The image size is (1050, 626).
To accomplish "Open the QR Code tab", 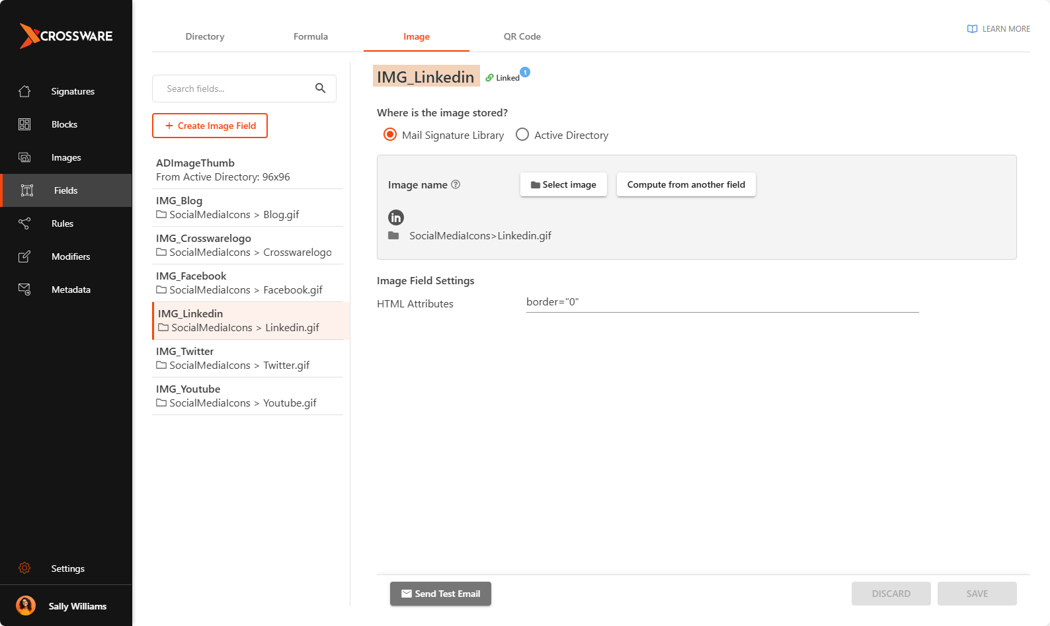I will click(522, 36).
